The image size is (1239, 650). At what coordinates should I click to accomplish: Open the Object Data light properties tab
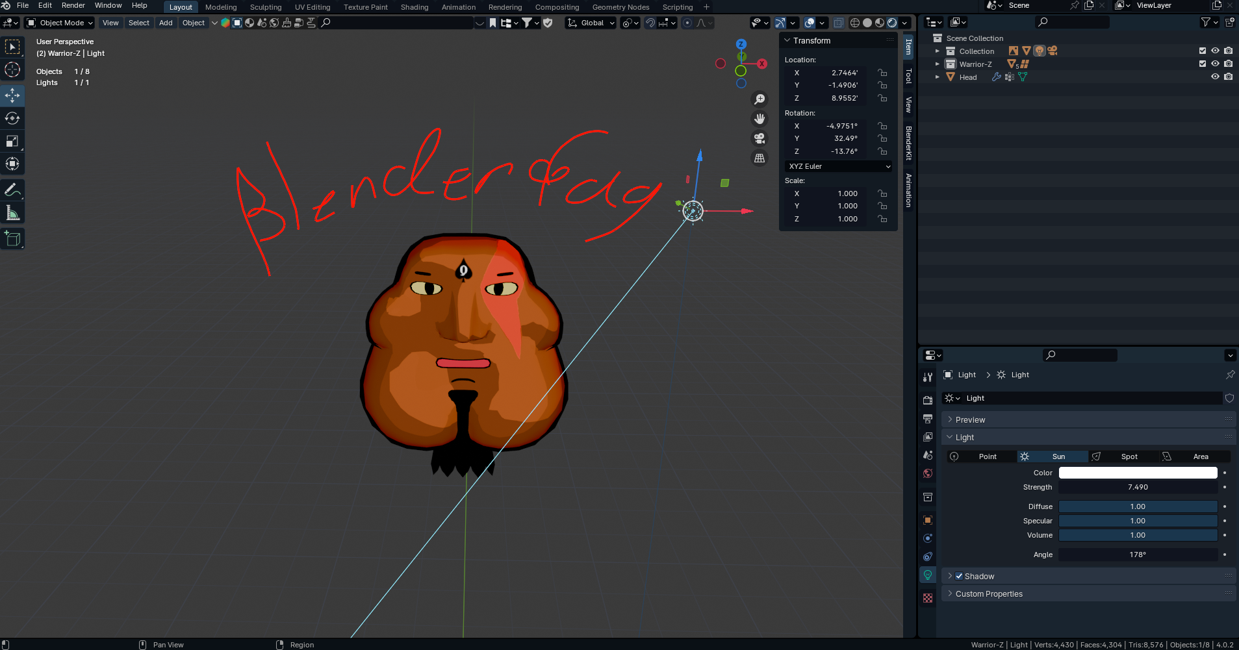click(x=928, y=575)
